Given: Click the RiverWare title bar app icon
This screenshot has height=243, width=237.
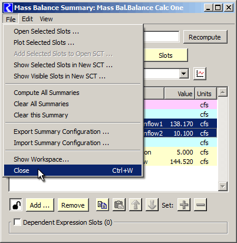Looking at the screenshot, I should pos(8,8).
